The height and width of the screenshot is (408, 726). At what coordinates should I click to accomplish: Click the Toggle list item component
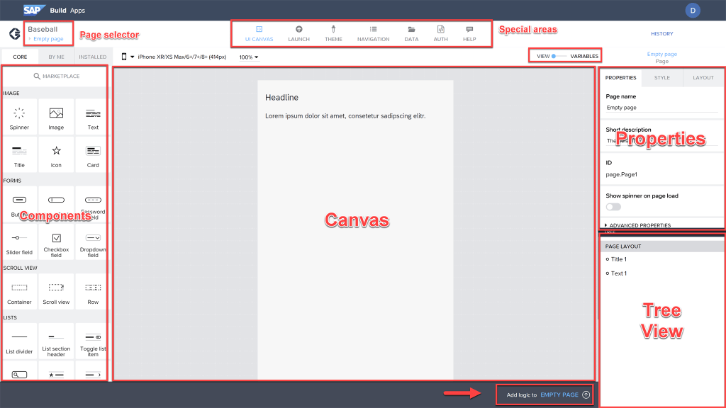[x=93, y=337]
